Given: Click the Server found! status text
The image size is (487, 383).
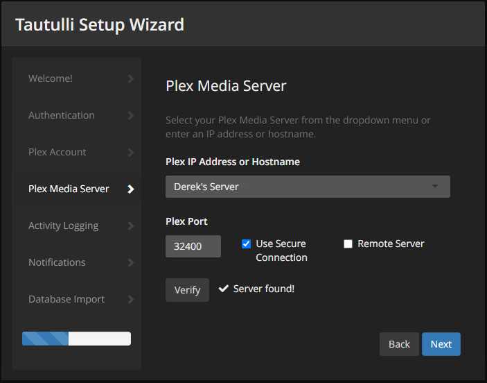Looking at the screenshot, I should pyautogui.click(x=264, y=289).
